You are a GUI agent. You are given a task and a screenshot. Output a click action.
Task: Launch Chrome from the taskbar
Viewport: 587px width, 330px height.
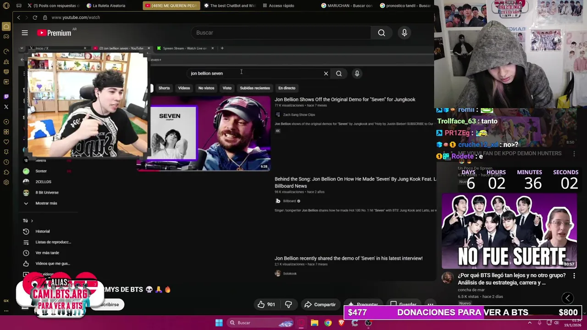(328, 323)
